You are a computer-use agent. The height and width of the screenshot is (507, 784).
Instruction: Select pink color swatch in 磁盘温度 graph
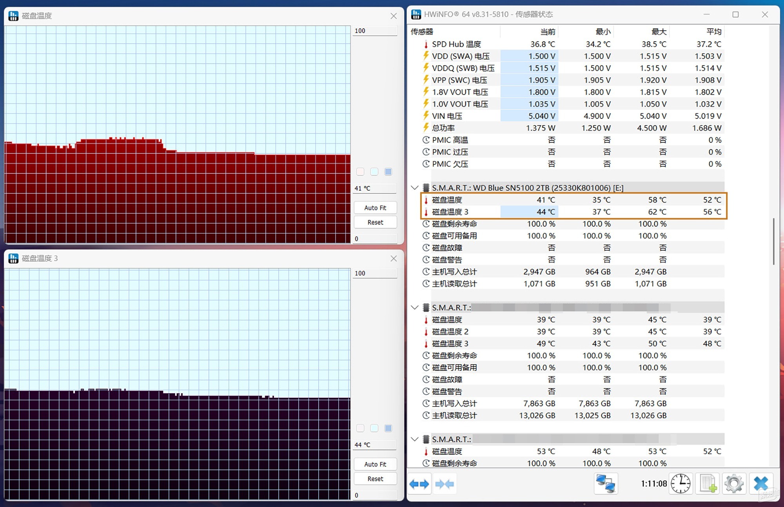click(360, 172)
